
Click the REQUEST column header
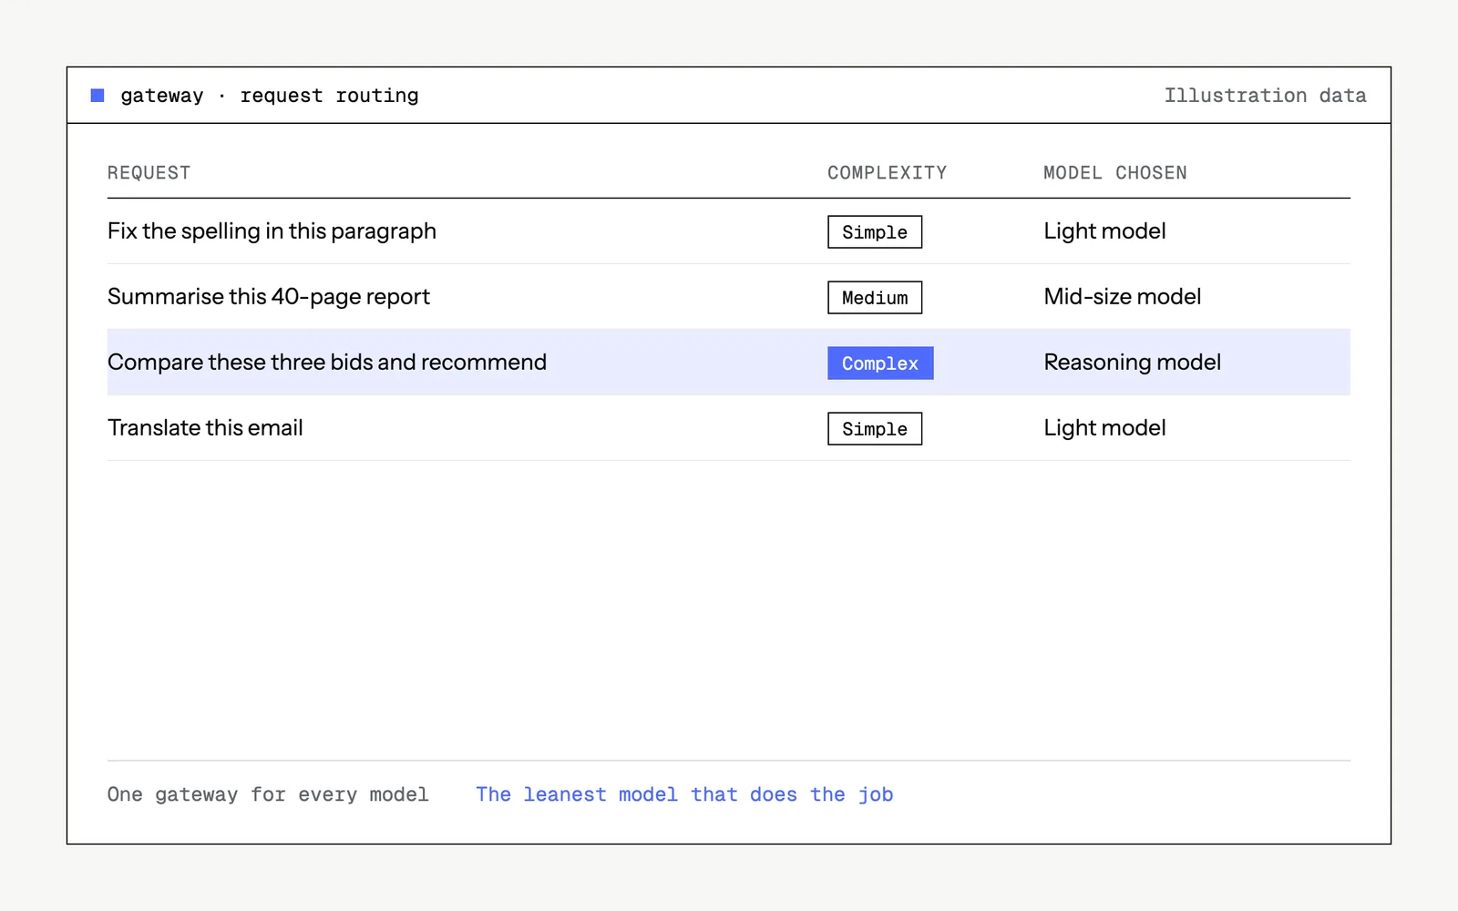click(x=149, y=173)
